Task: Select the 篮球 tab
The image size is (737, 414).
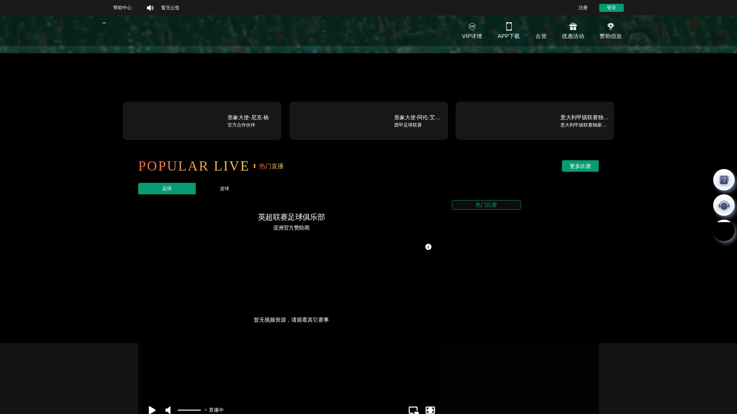Action: 225,189
